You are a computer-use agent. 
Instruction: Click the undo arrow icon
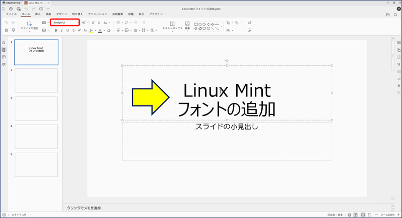[x=26, y=9]
